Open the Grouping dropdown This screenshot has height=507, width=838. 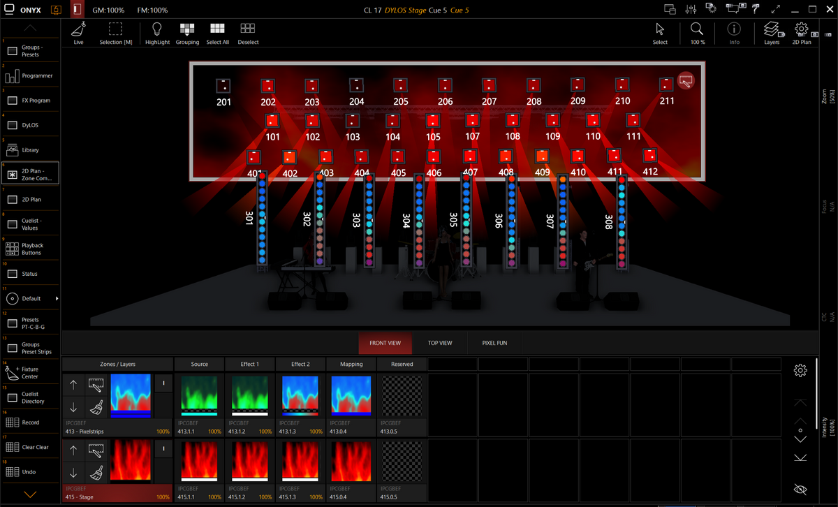coord(187,29)
